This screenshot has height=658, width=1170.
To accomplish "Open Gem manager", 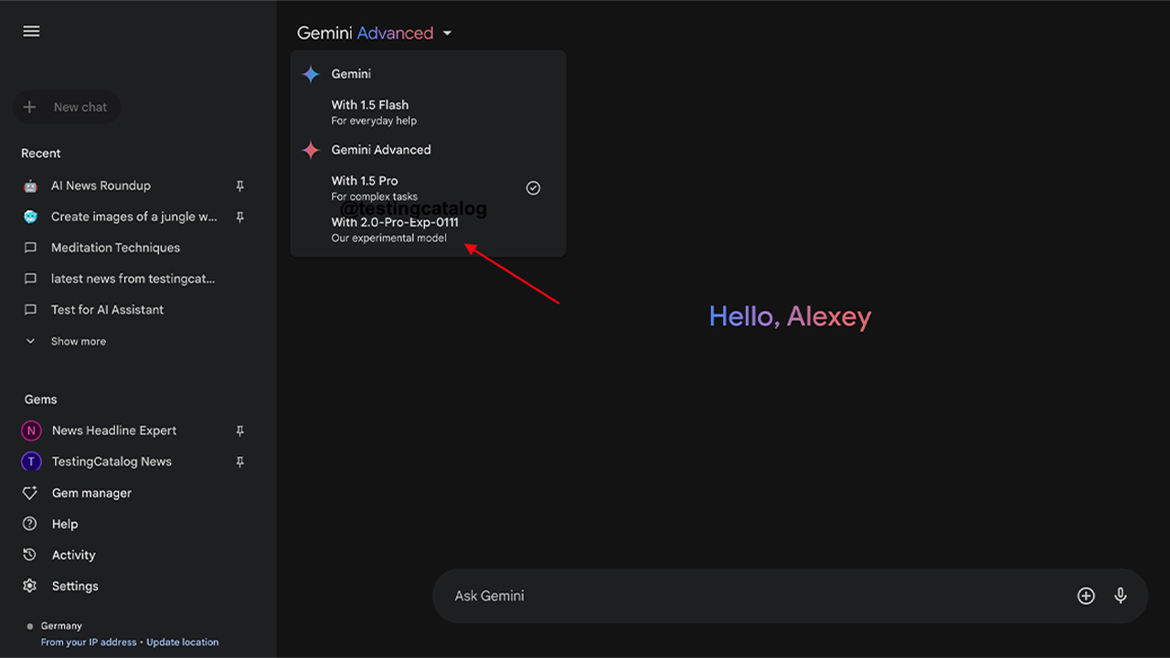I will (91, 493).
